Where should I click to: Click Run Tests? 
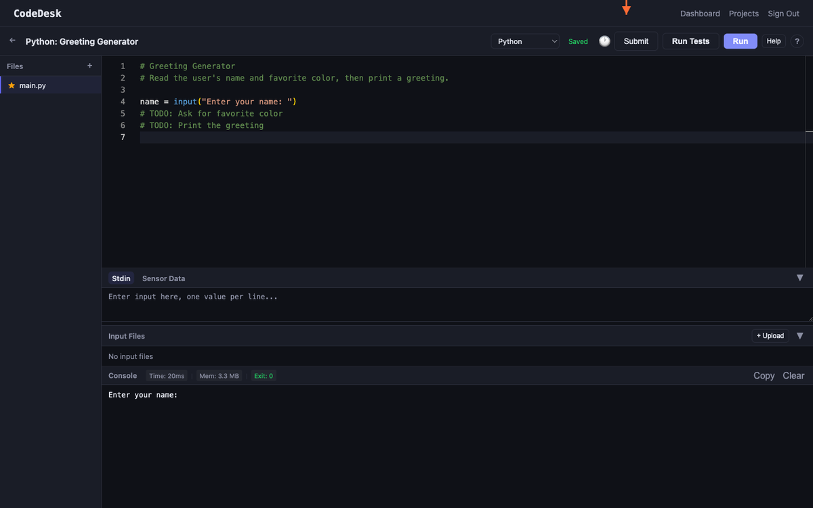pos(690,41)
